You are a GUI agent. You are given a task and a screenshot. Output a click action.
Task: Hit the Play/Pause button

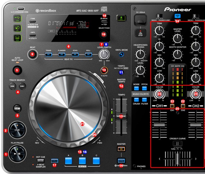click(17, 154)
